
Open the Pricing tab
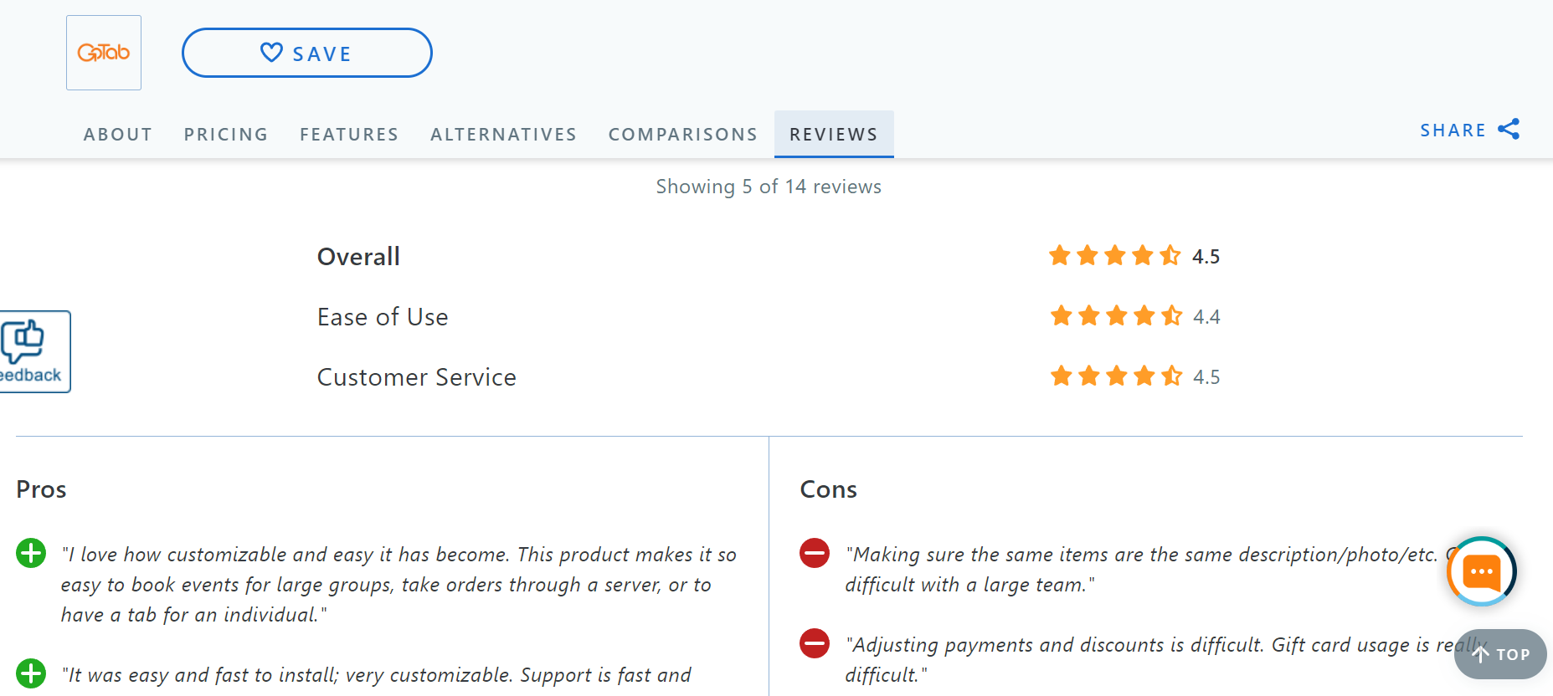coord(226,134)
